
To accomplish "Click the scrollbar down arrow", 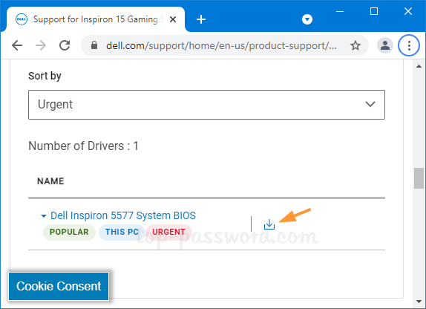I will pyautogui.click(x=419, y=302).
